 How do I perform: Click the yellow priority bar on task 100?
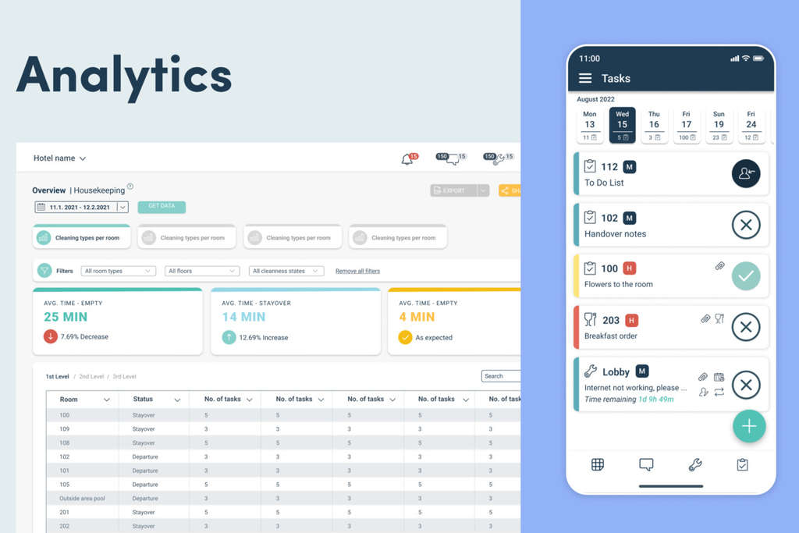tap(577, 276)
